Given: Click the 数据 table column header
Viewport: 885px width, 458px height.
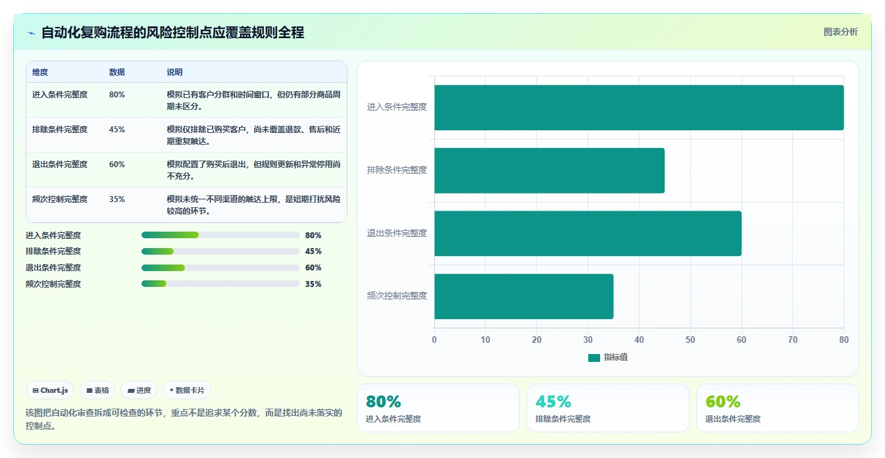Looking at the screenshot, I should pos(117,72).
